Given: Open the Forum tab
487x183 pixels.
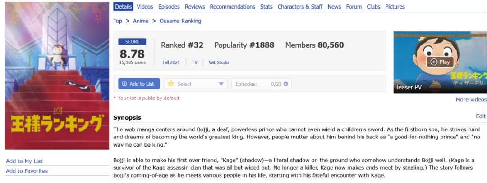Looking at the screenshot, I should click(x=354, y=6).
